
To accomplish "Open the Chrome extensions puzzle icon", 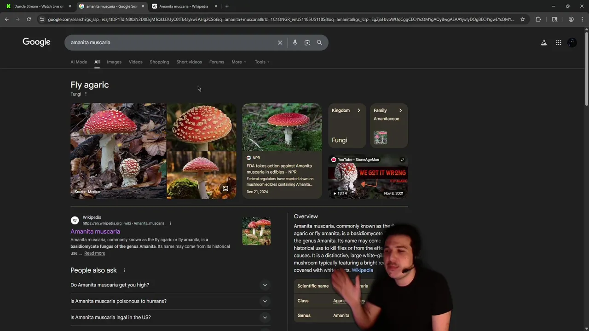I will [538, 19].
